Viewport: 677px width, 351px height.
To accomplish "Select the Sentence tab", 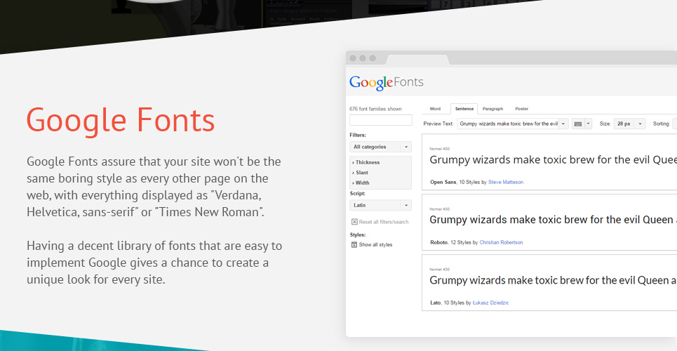I will [x=464, y=109].
